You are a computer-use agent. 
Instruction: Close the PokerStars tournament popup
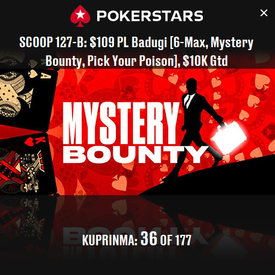click(x=264, y=13)
